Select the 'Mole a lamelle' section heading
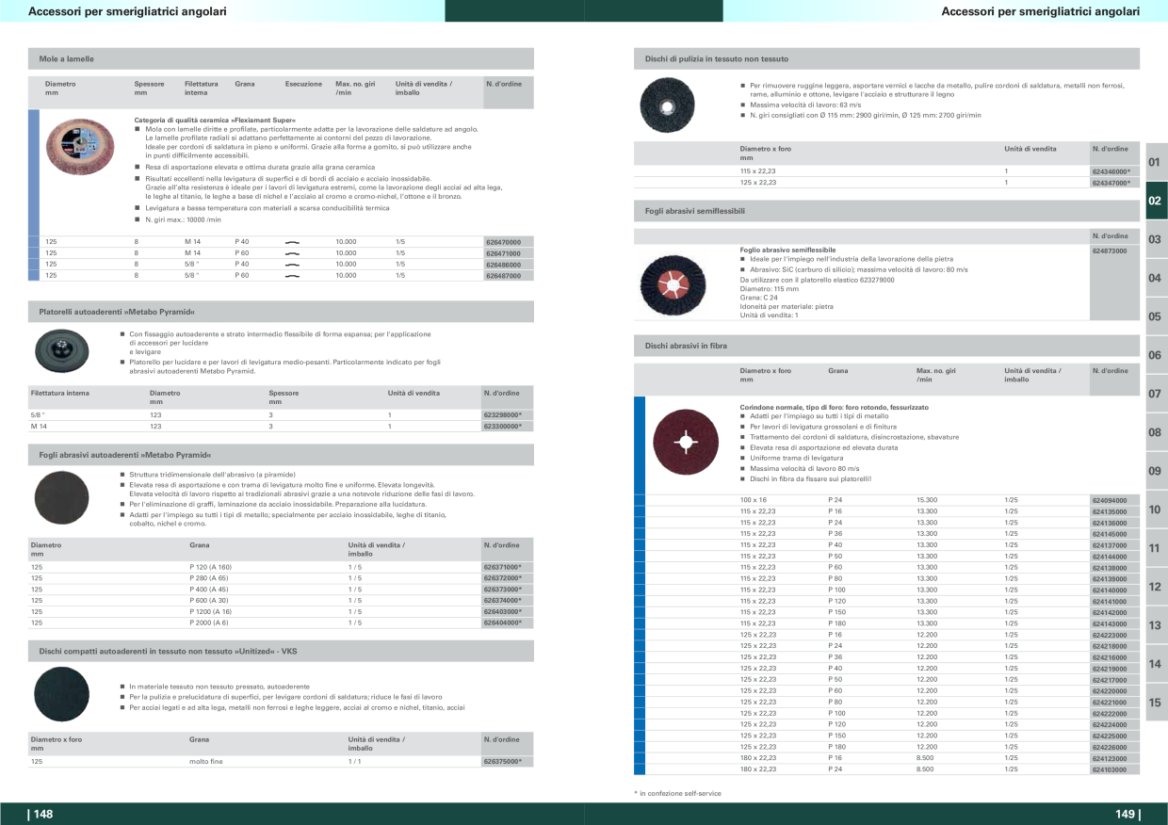The width and height of the screenshot is (1168, 825). 67,58
